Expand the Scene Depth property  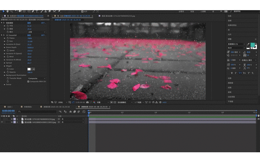coord(4,47)
